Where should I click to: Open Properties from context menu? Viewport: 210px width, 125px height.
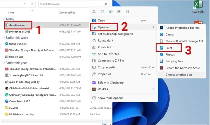pos(123,74)
